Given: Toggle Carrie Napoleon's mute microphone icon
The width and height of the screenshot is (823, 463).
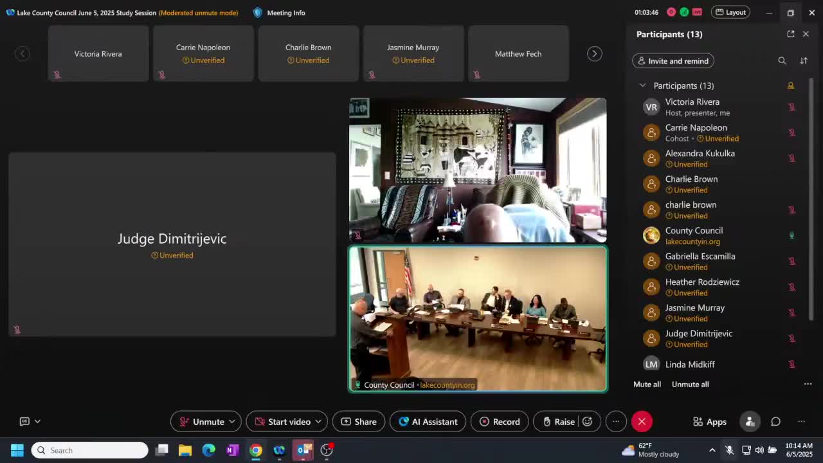Looking at the screenshot, I should pyautogui.click(x=791, y=132).
